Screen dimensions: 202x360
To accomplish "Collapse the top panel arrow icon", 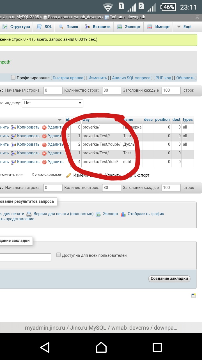I will tap(198, 17).
